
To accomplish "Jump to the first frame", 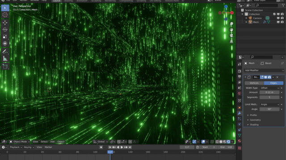I will (110, 147).
